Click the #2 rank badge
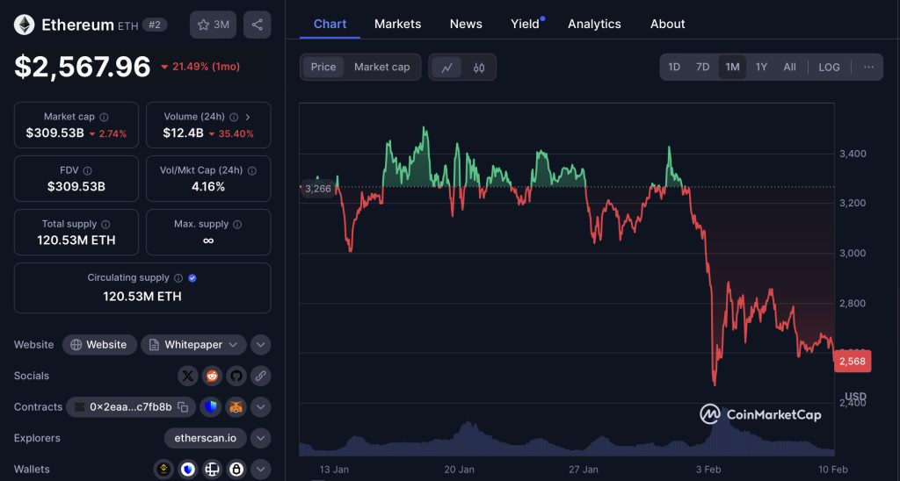This screenshot has height=481, width=900. tap(155, 25)
